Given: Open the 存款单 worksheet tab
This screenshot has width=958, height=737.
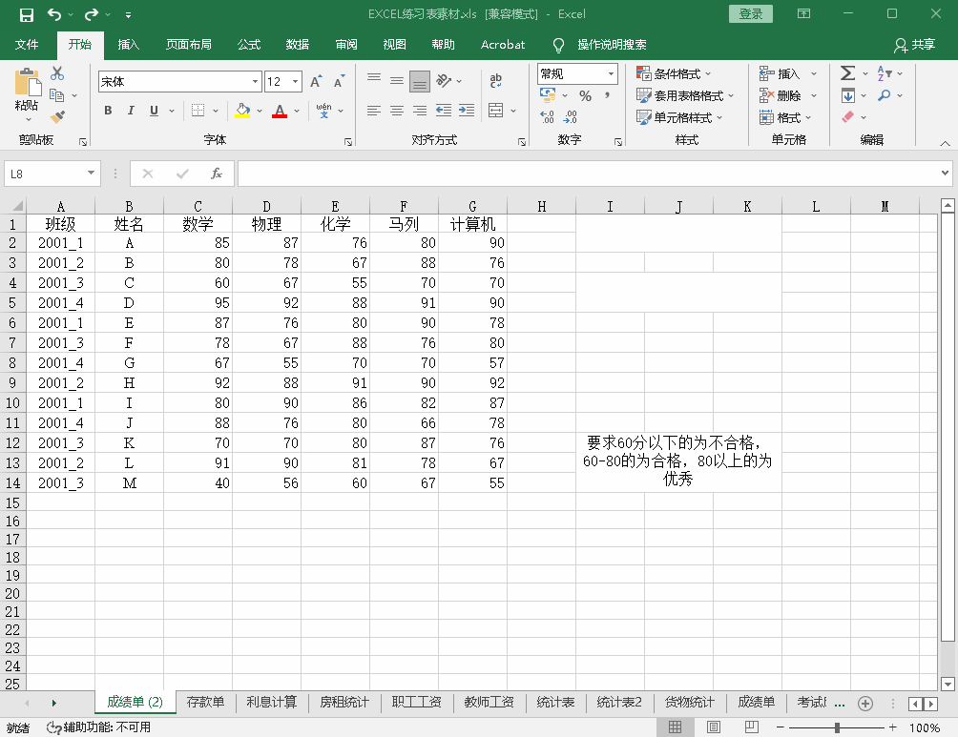Looking at the screenshot, I should click(x=205, y=702).
